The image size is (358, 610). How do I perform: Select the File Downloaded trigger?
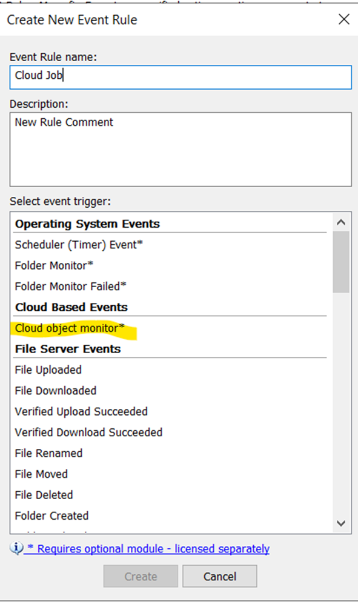pos(55,391)
